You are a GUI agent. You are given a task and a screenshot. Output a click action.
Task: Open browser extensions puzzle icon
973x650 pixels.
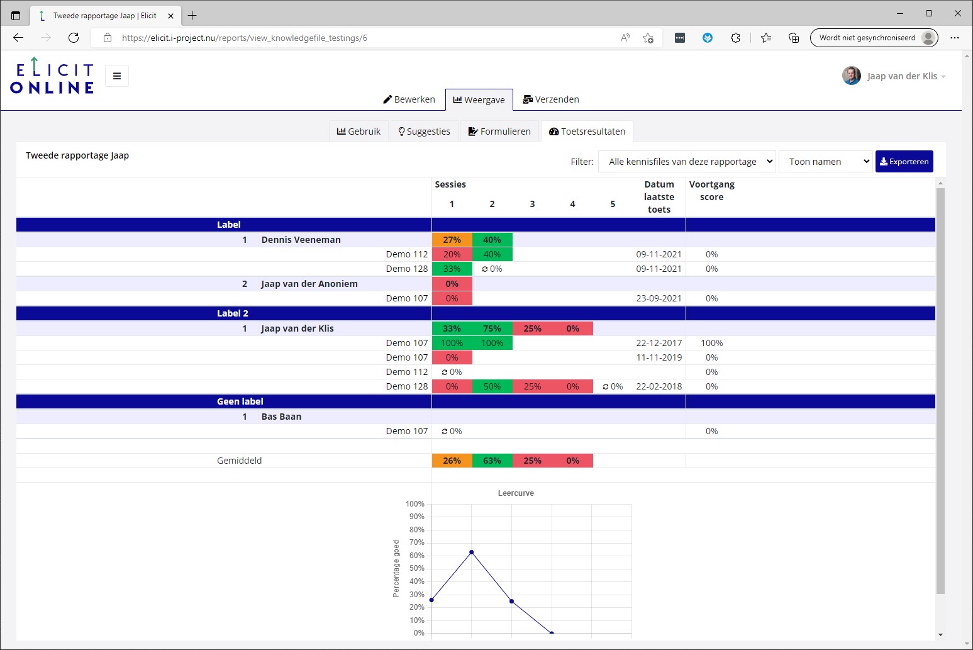pyautogui.click(x=735, y=38)
